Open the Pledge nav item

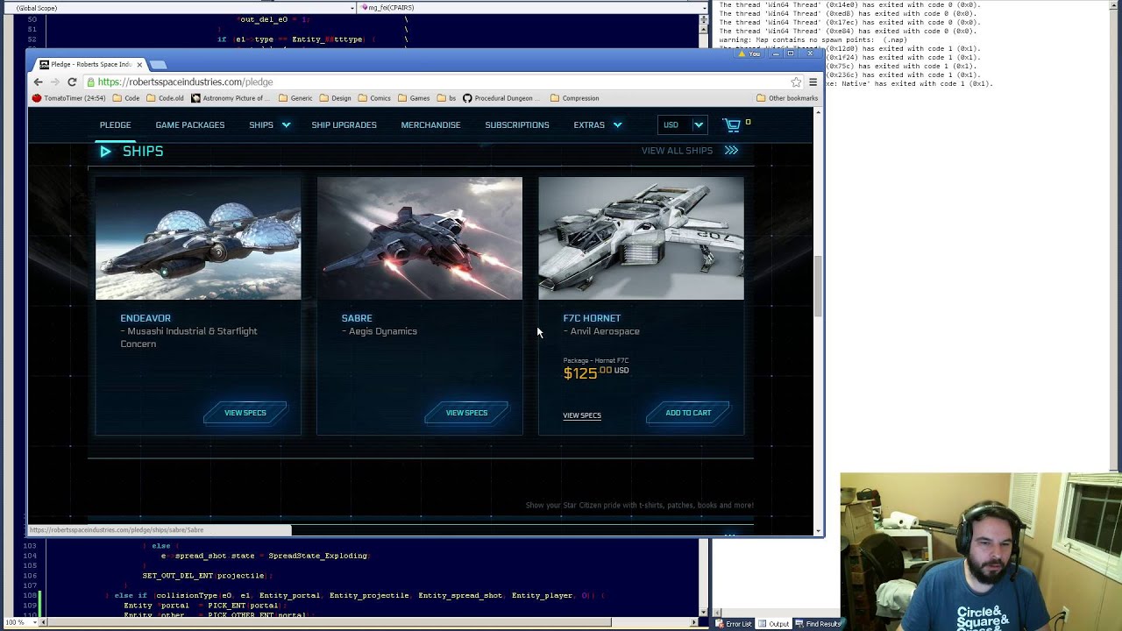coord(115,125)
